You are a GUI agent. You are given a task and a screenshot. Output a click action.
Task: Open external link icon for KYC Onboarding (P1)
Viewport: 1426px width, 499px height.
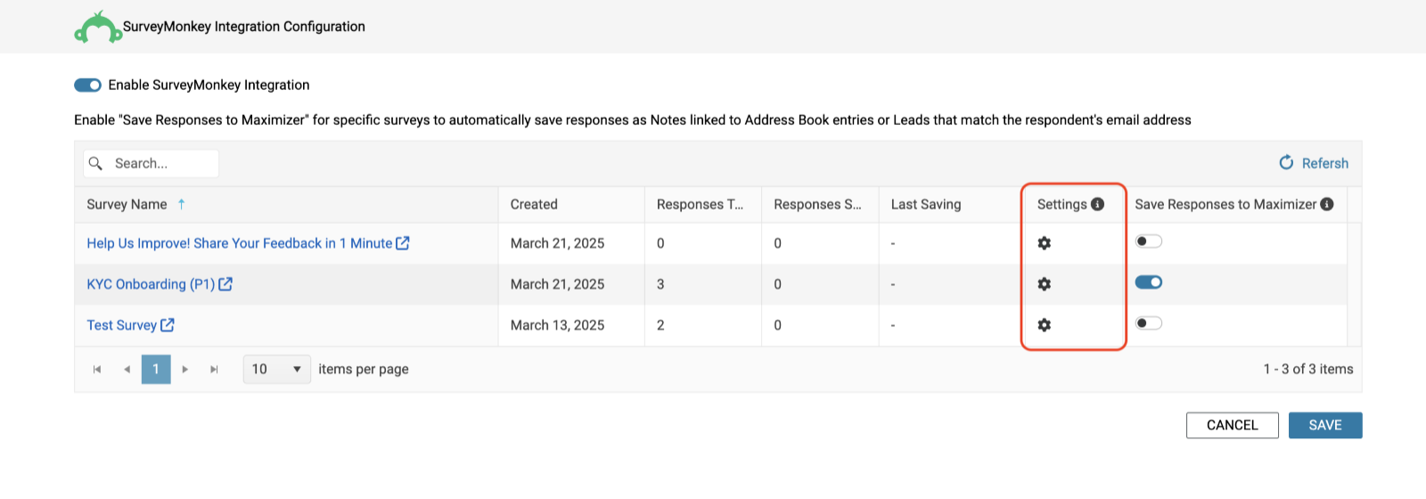(x=225, y=283)
